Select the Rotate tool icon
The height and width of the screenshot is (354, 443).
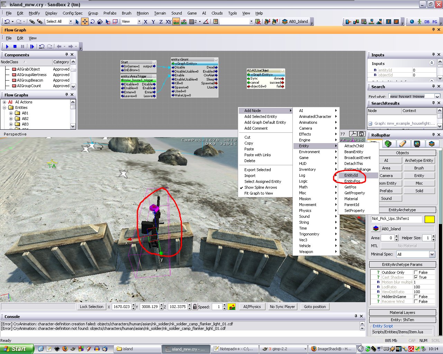pyautogui.click(x=92, y=21)
